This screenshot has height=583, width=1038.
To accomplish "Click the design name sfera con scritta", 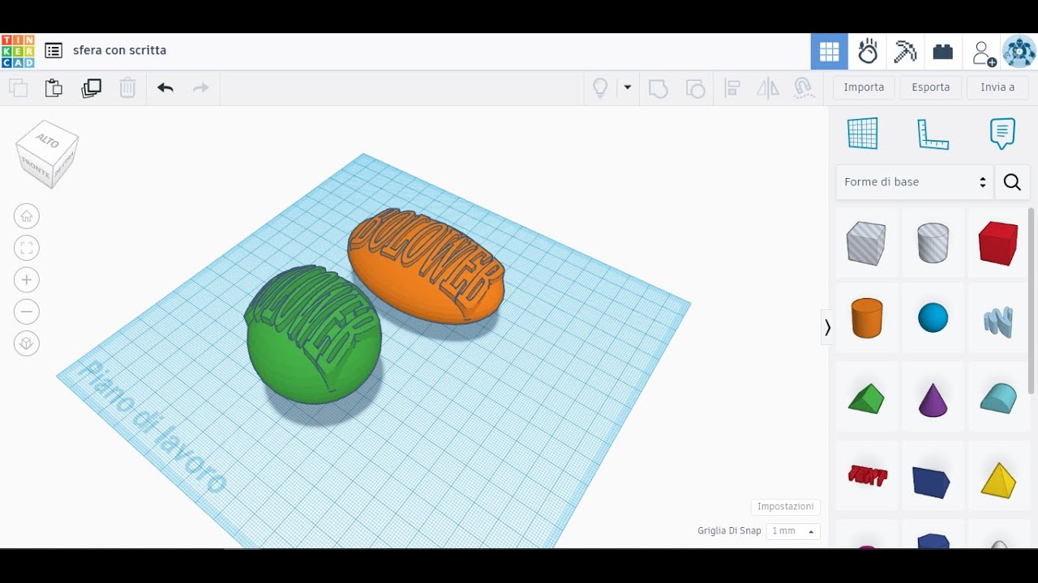I will tap(120, 50).
